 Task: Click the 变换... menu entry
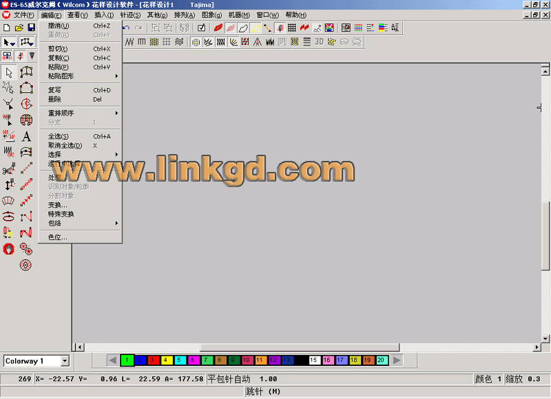(58, 205)
